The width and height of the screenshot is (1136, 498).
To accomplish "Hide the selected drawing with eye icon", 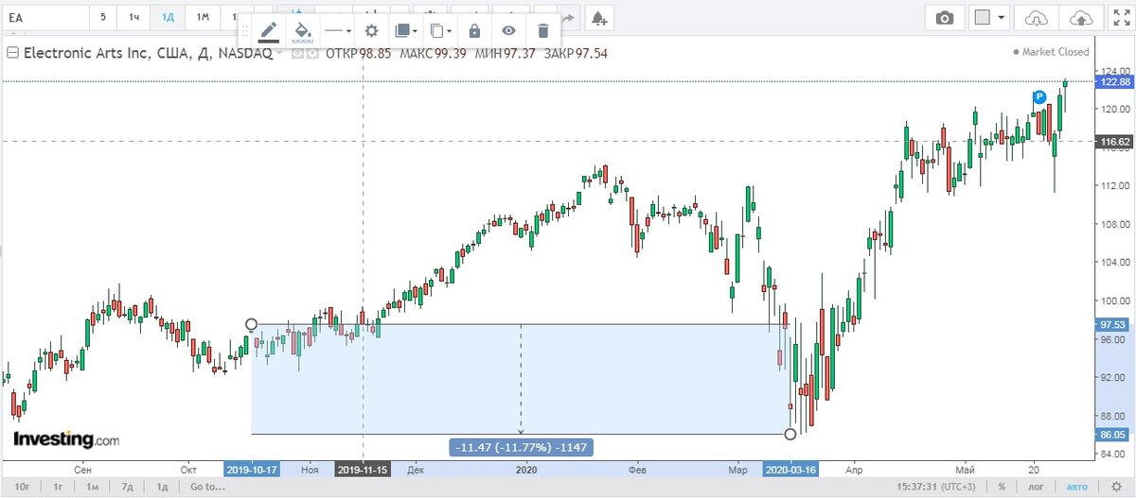I will 509,30.
